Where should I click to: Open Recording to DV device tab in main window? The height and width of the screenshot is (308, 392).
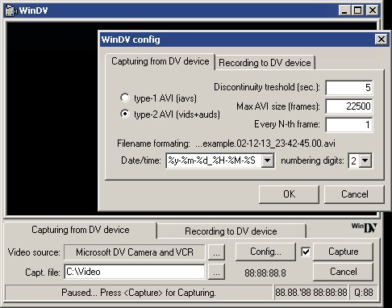[231, 231]
